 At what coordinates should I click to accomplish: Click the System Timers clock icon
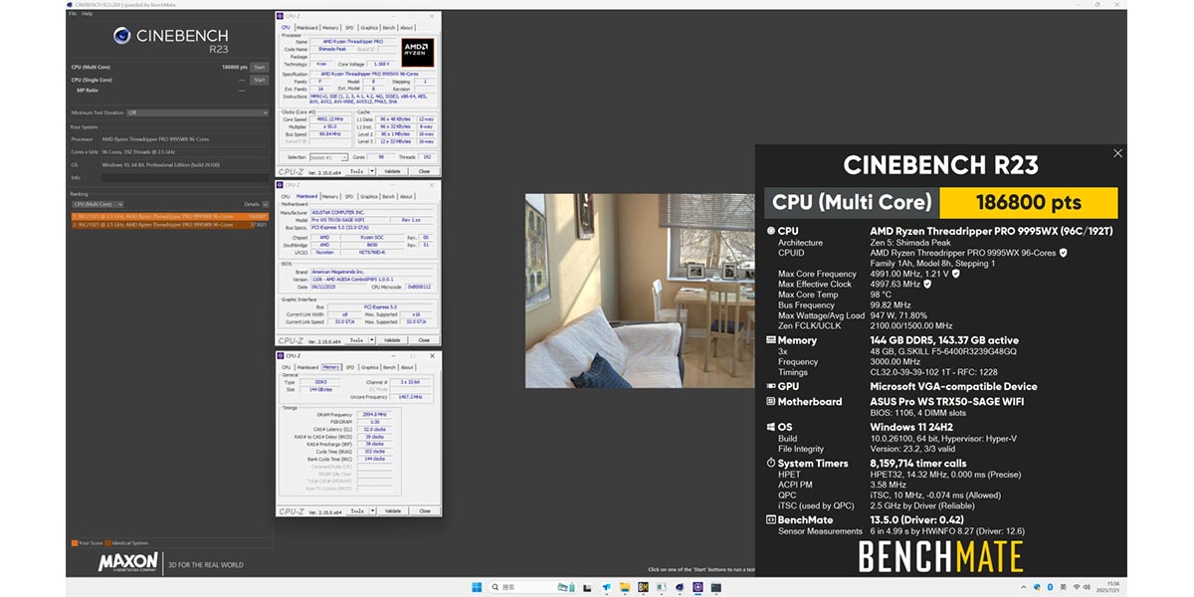point(769,463)
